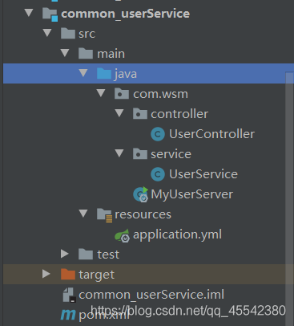This screenshot has height=326, width=294.
Task: Collapse the service package arrow
Action: pyautogui.click(x=119, y=153)
